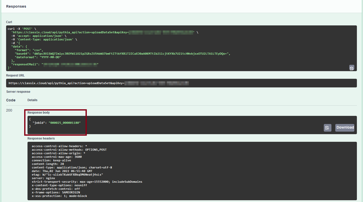Click the Request URL text block
The height and width of the screenshot is (202, 363).
tap(66, 83)
